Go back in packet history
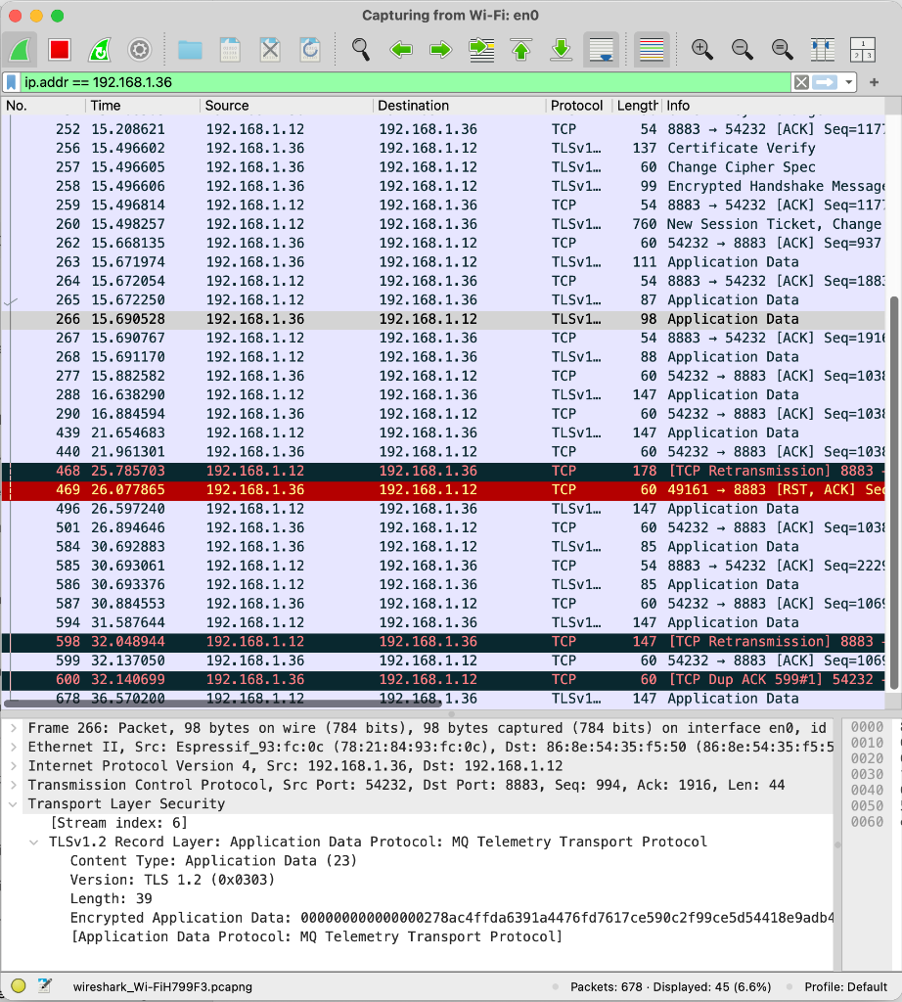The image size is (902, 1002). (x=401, y=49)
